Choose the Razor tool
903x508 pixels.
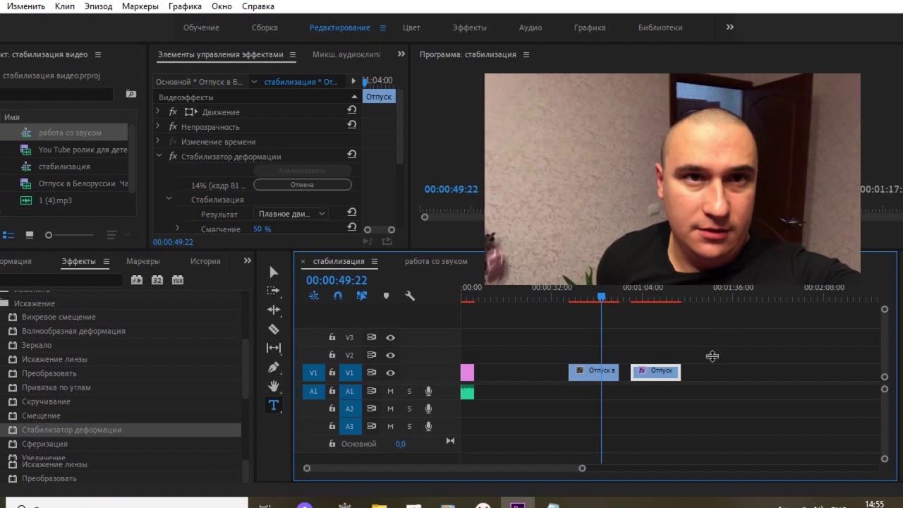tap(274, 329)
